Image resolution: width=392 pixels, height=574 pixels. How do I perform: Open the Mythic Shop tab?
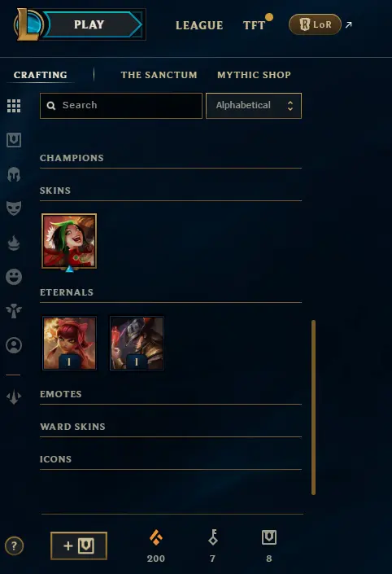coord(254,75)
